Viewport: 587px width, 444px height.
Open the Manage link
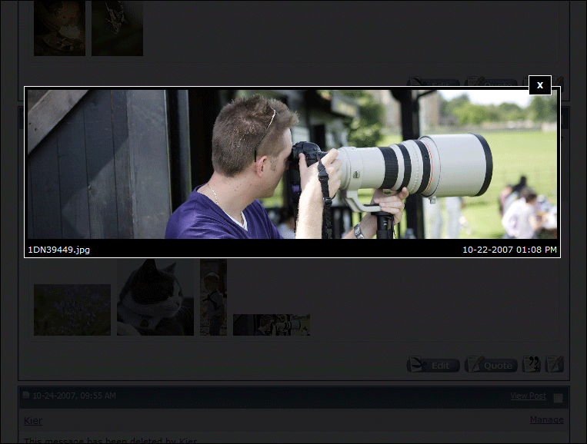[546, 420]
